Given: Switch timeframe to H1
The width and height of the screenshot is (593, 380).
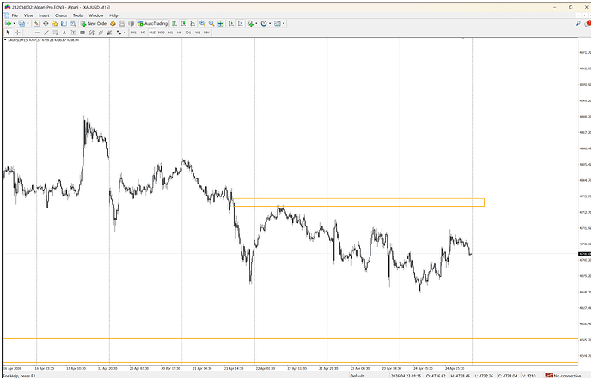Looking at the screenshot, I should pyautogui.click(x=170, y=33).
